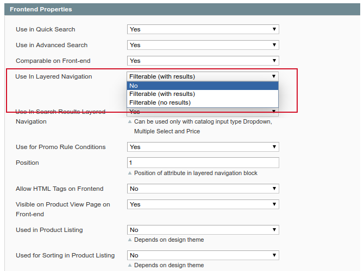Click hint triangle beside catalog input type note
Image resolution: width=364 pixels, height=271 pixels.
(129, 122)
